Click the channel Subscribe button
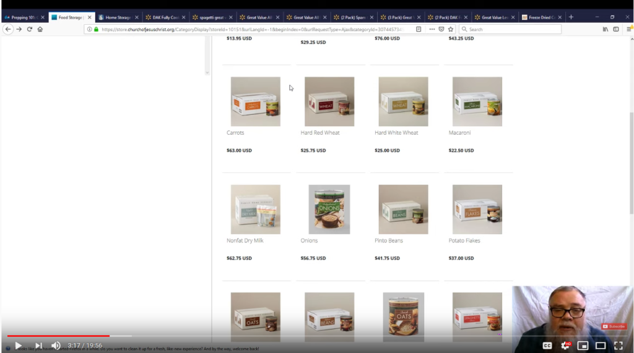This screenshot has width=634, height=353. pos(614,326)
